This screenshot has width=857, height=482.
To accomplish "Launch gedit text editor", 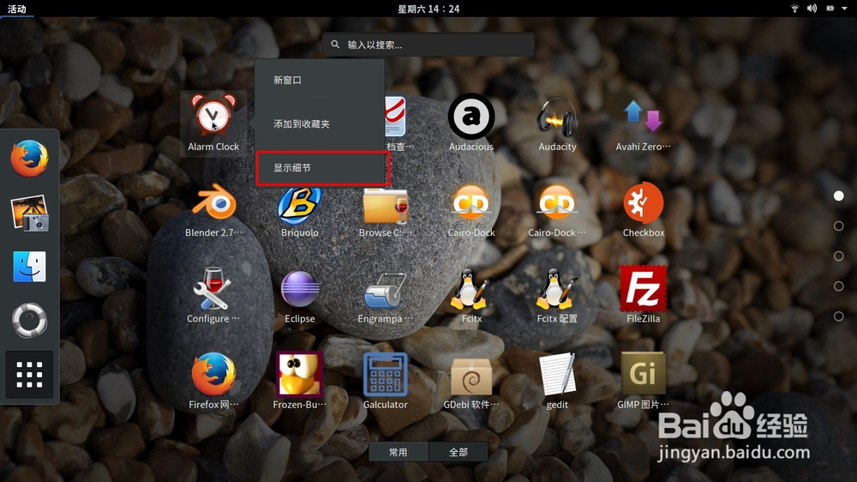I will [557, 374].
